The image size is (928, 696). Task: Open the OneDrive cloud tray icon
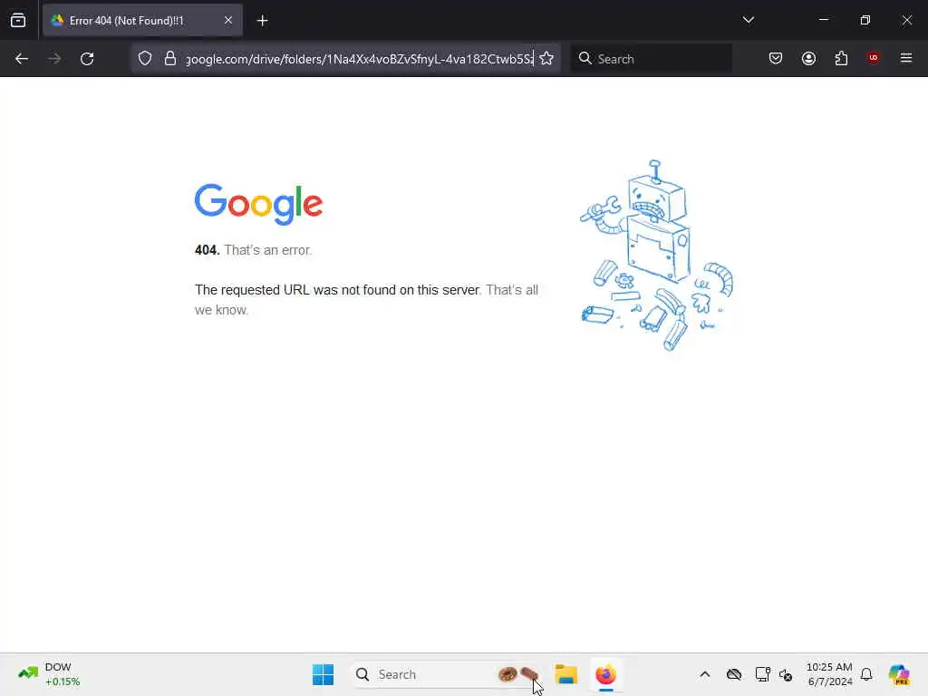pos(734,674)
